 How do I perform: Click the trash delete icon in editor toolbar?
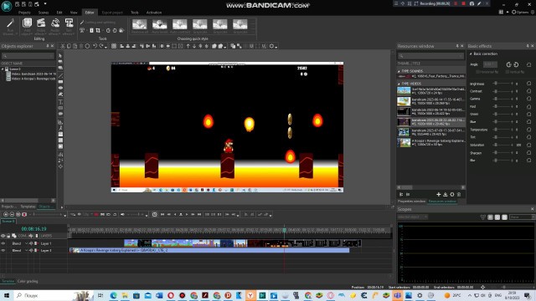coord(81,46)
